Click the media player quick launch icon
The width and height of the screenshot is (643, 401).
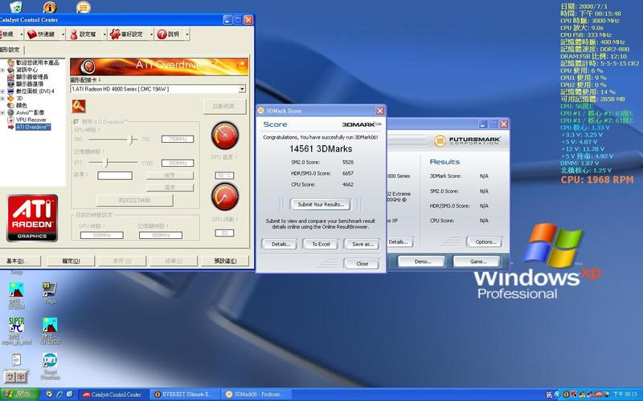coord(50,395)
